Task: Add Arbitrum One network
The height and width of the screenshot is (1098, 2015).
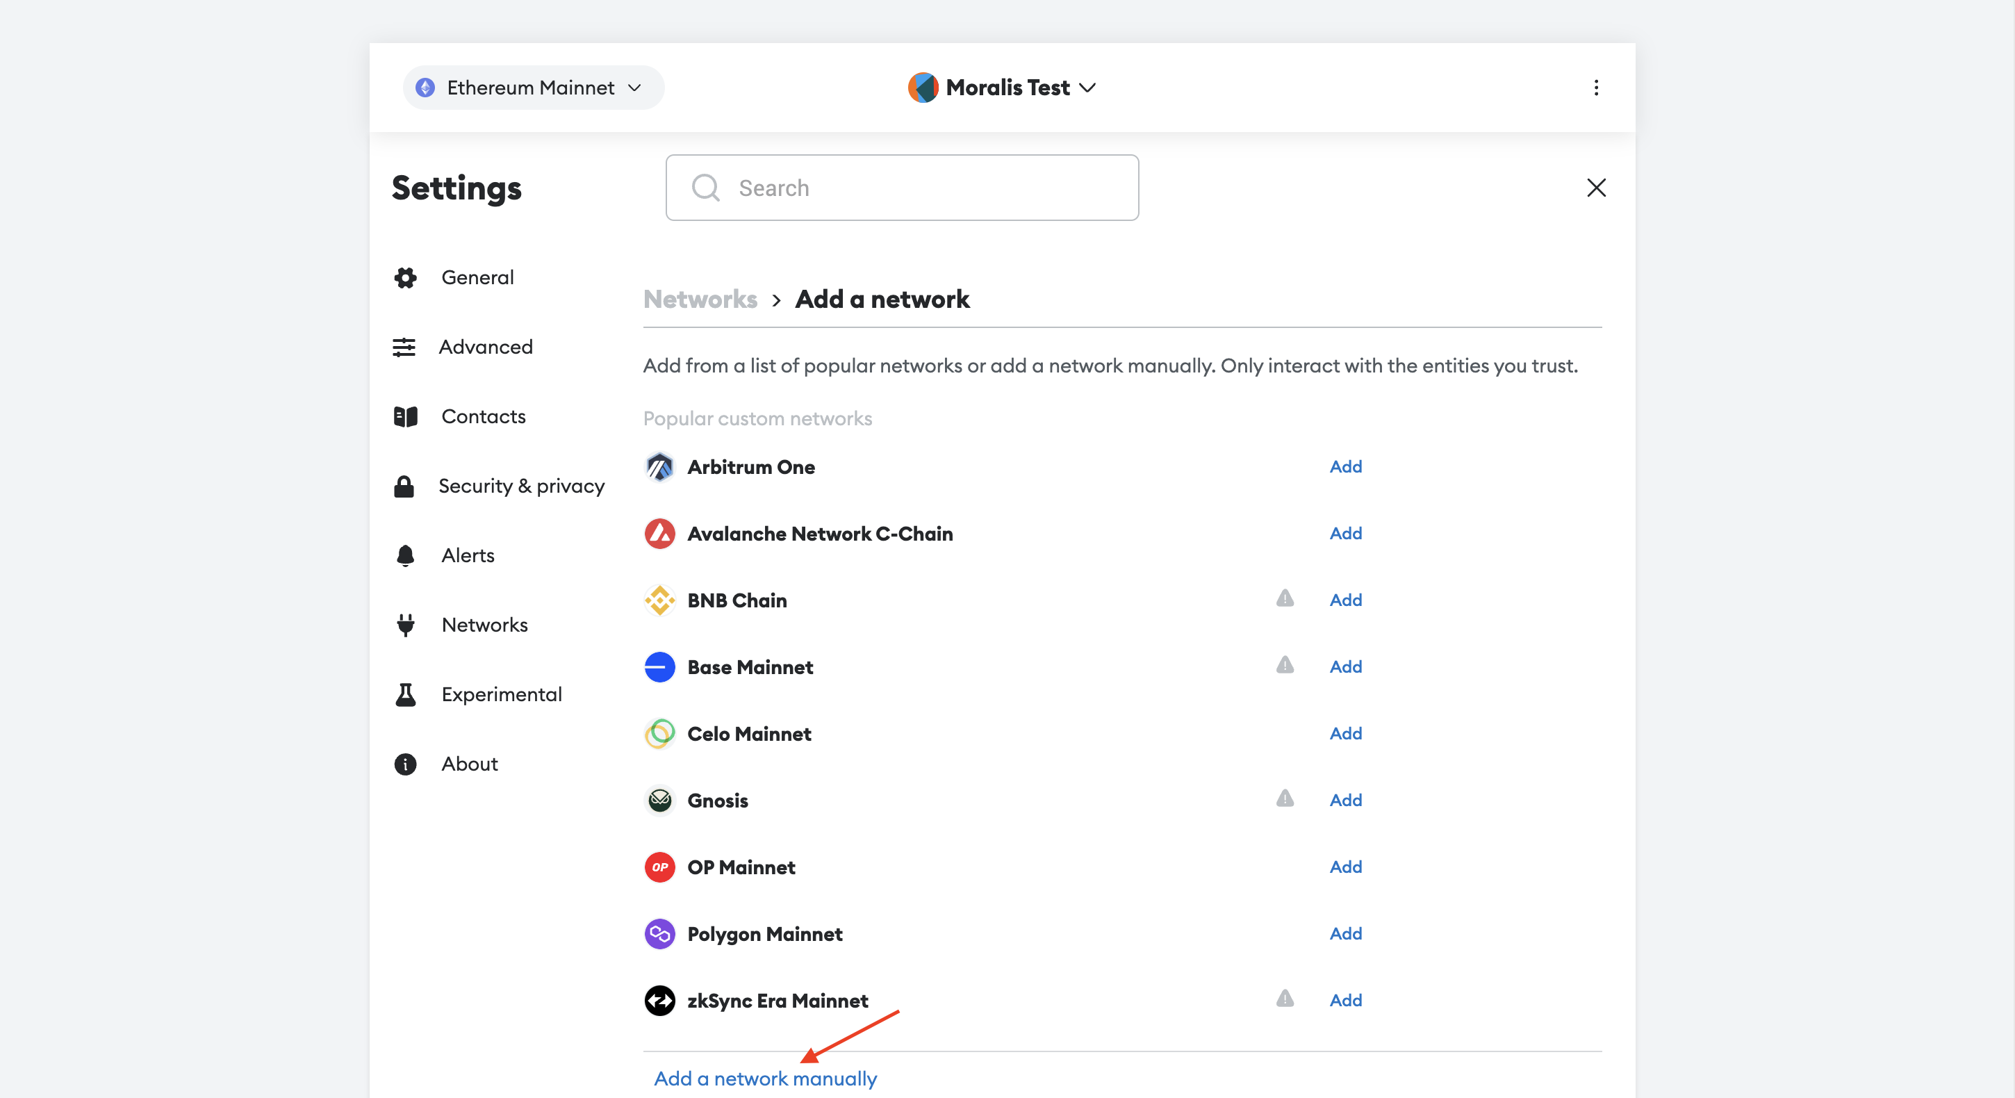Action: (x=1345, y=466)
